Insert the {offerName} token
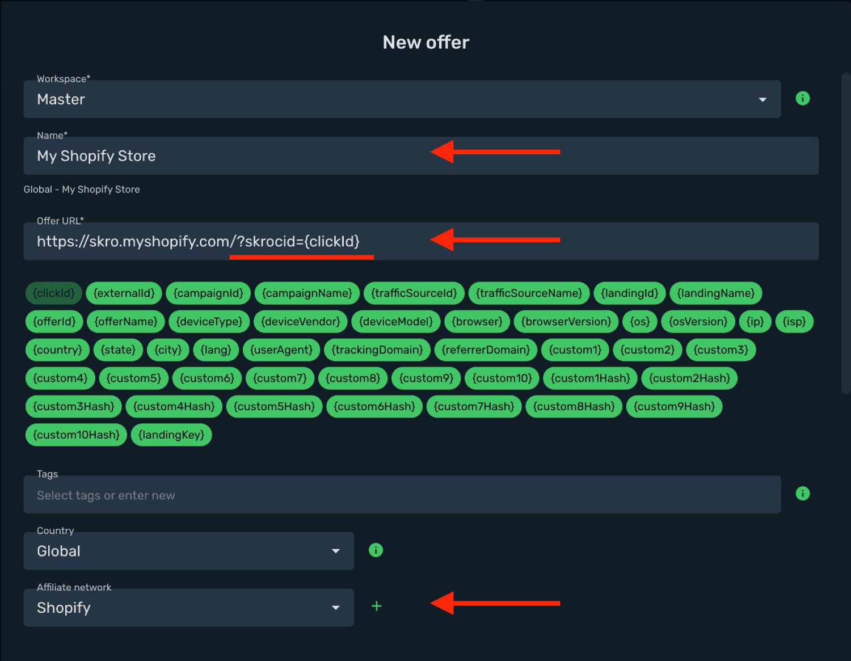 [126, 322]
